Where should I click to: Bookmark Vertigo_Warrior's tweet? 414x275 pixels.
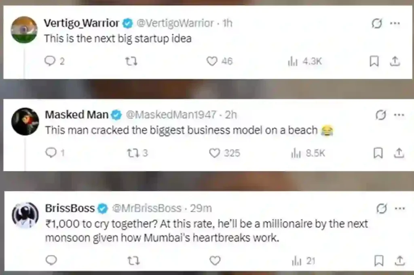[374, 61]
